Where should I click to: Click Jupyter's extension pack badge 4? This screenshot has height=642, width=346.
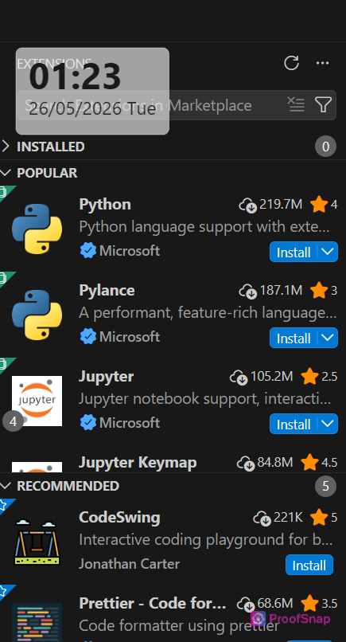(13, 421)
